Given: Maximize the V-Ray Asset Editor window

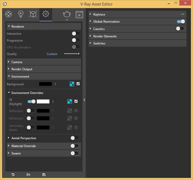Looking at the screenshot, I should (x=176, y=3).
